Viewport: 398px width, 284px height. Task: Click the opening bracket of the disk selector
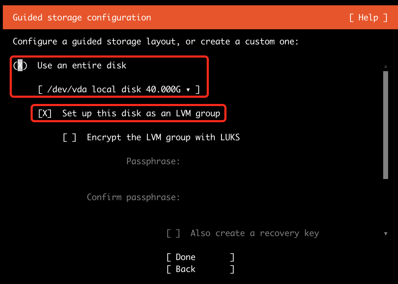[40, 89]
